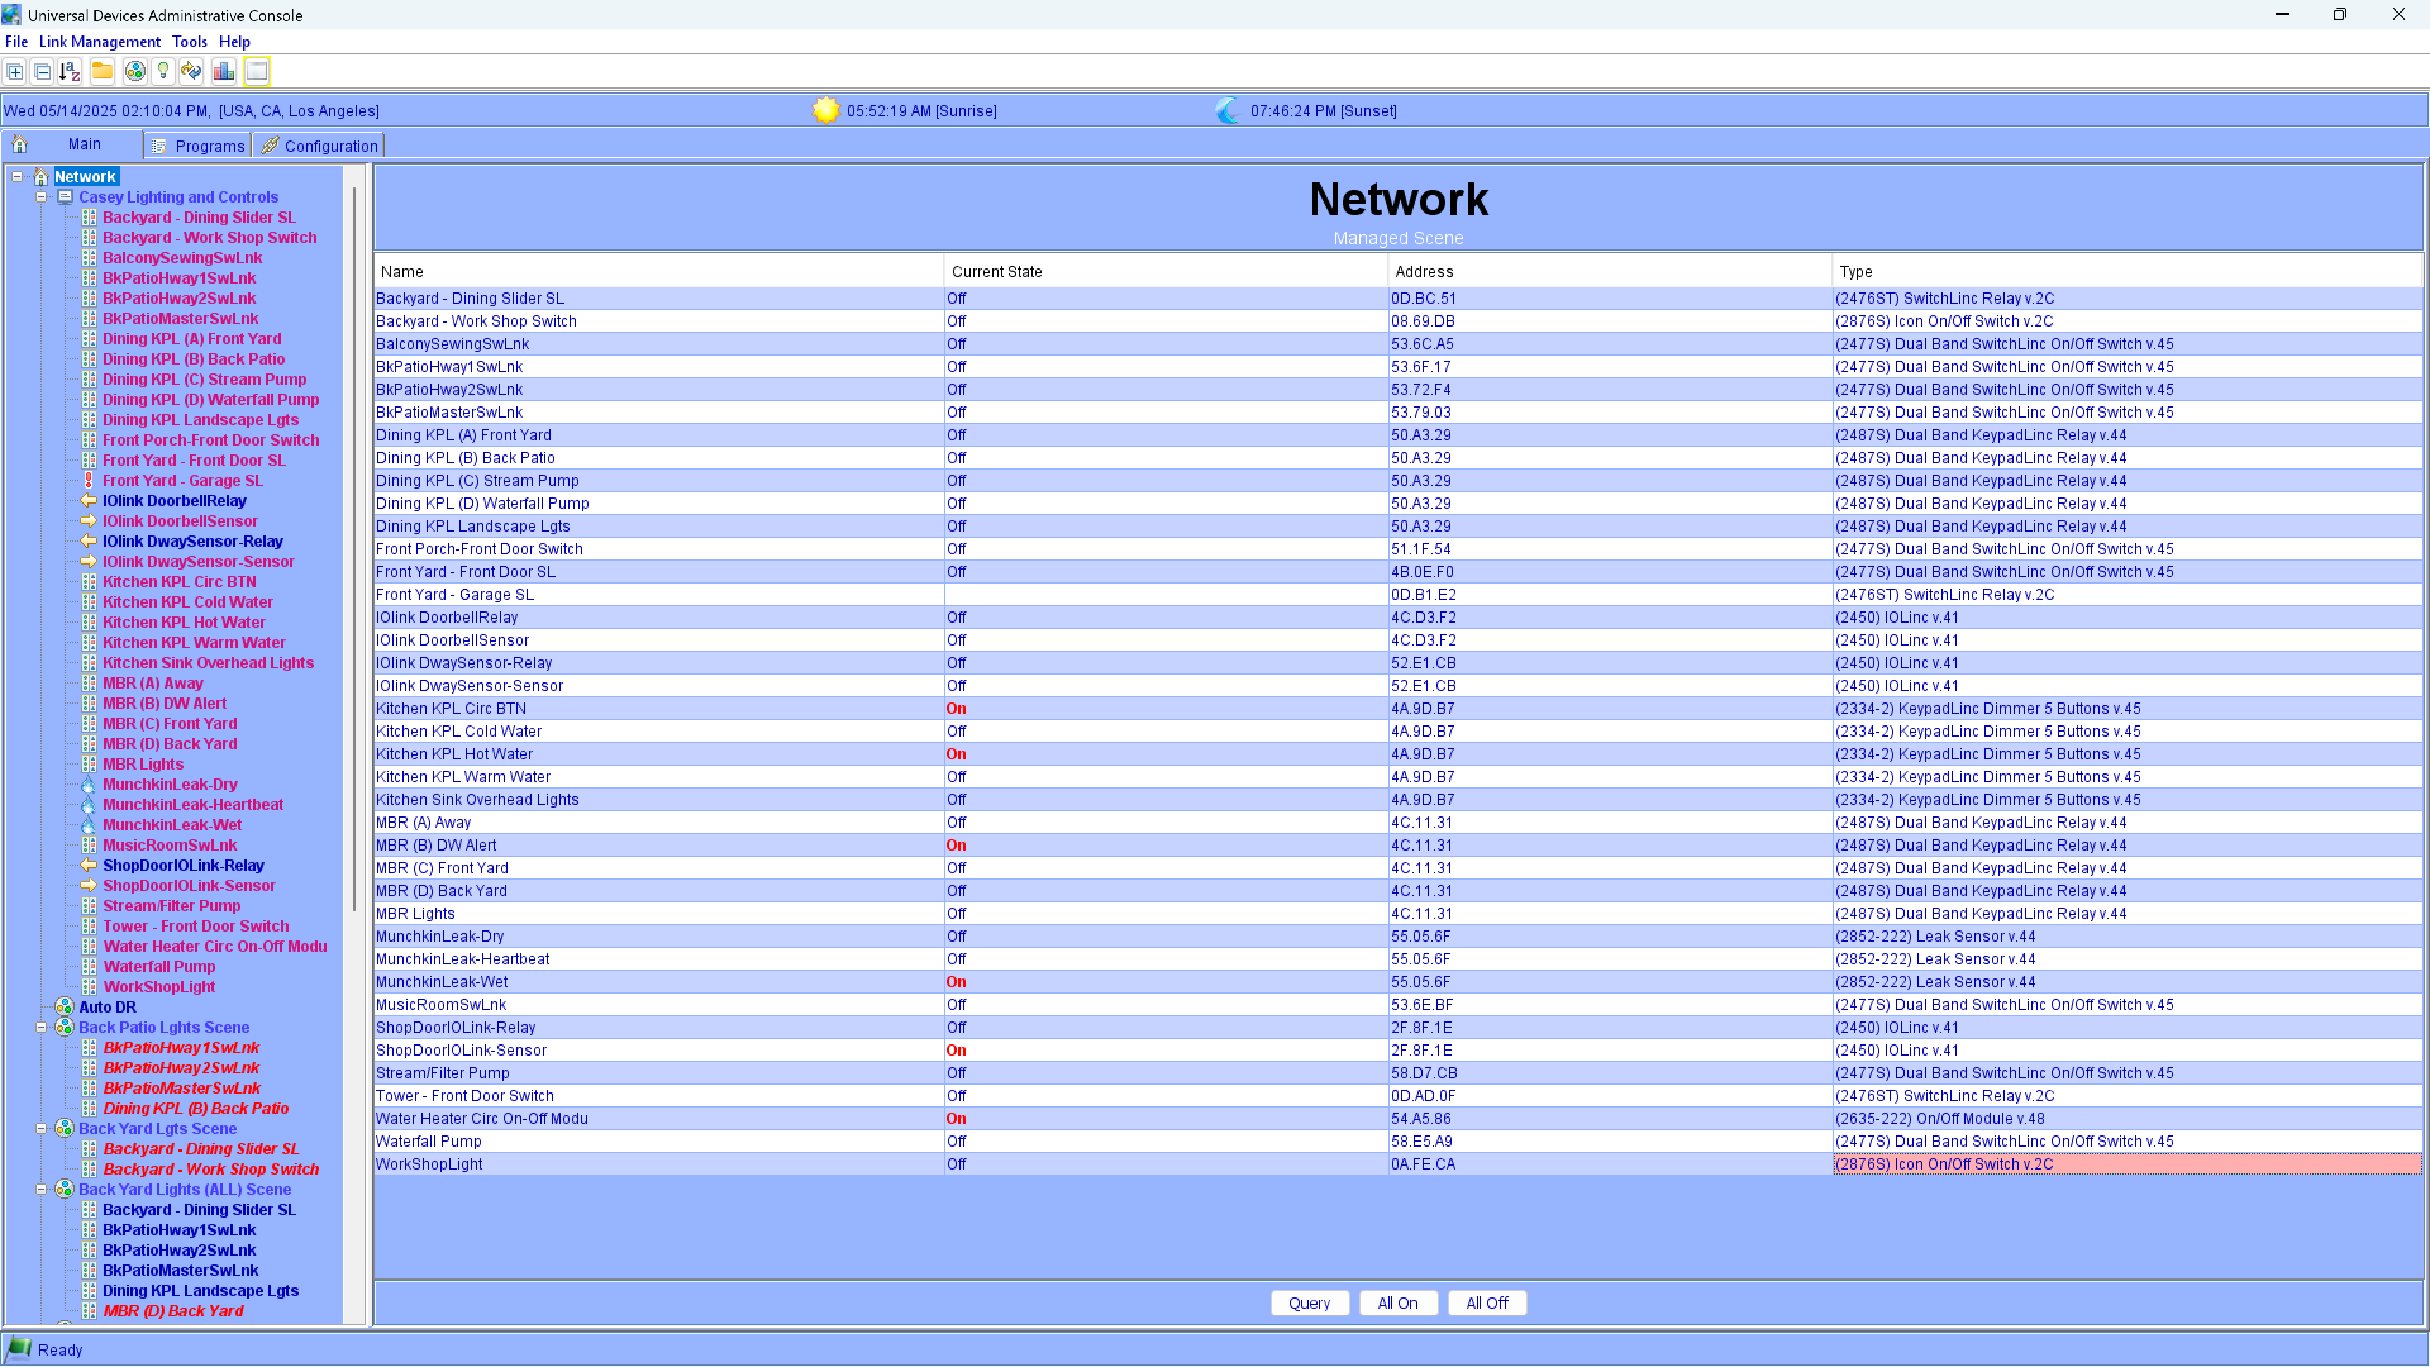2430x1367 pixels.
Task: Click the arrow icon beside IOlink DoorbellRelay
Action: (x=89, y=501)
